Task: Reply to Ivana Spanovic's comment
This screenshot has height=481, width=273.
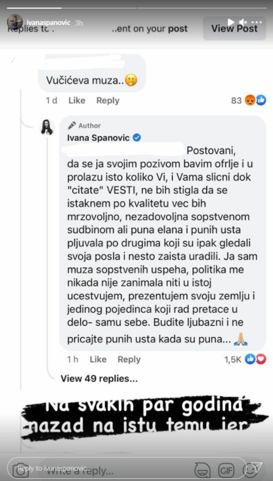Action: point(129,359)
